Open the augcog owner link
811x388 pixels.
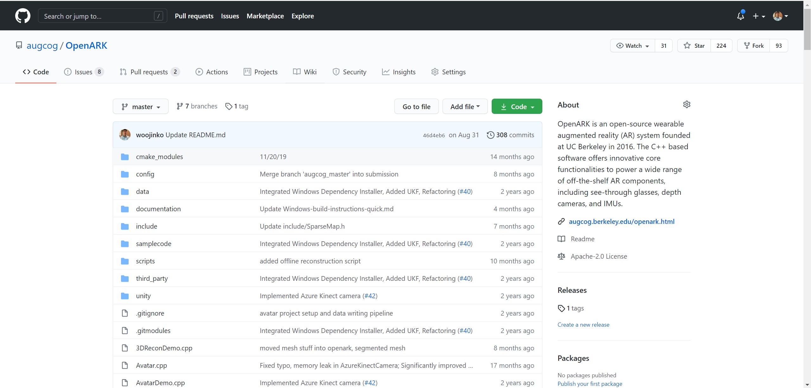pos(42,46)
